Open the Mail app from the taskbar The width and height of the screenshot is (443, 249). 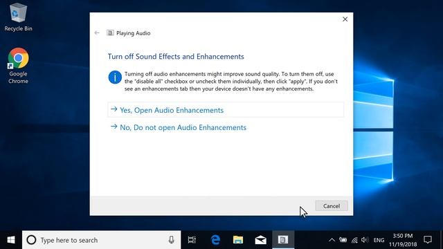coord(260,240)
